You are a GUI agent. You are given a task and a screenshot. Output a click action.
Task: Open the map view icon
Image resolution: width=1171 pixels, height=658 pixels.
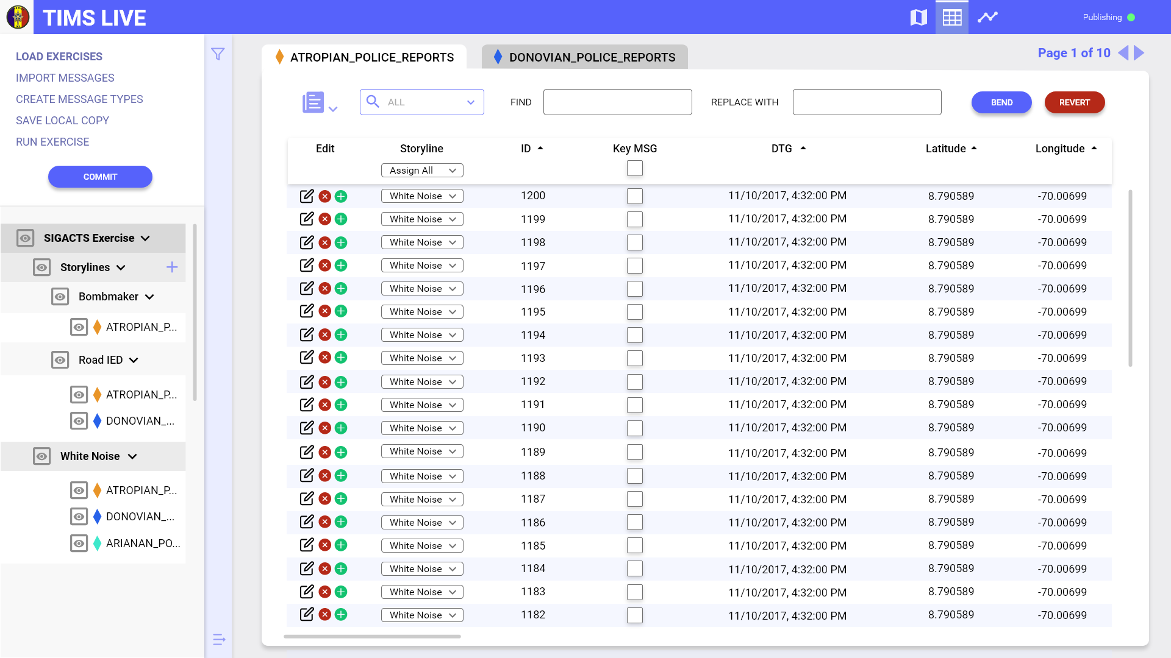pyautogui.click(x=918, y=17)
